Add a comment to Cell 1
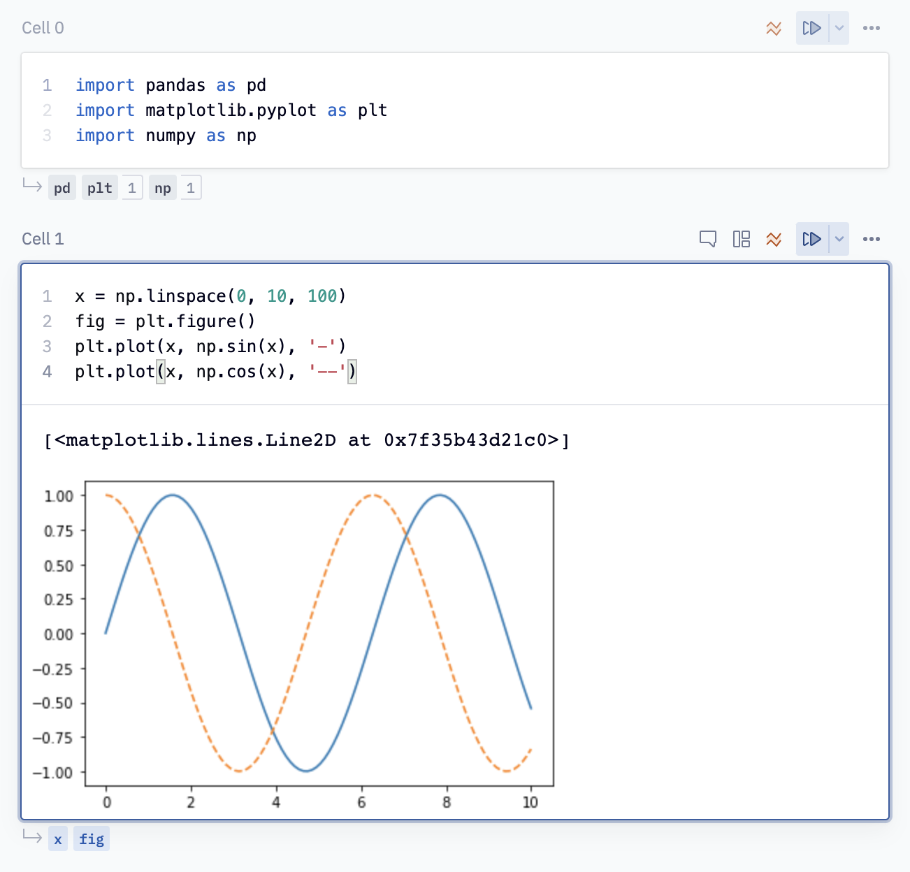This screenshot has width=910, height=872. click(x=707, y=238)
